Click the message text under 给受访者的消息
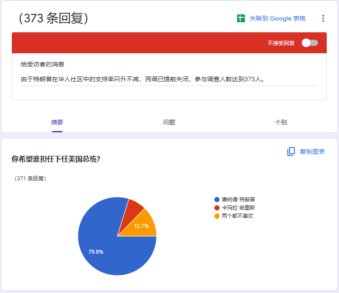 click(143, 79)
